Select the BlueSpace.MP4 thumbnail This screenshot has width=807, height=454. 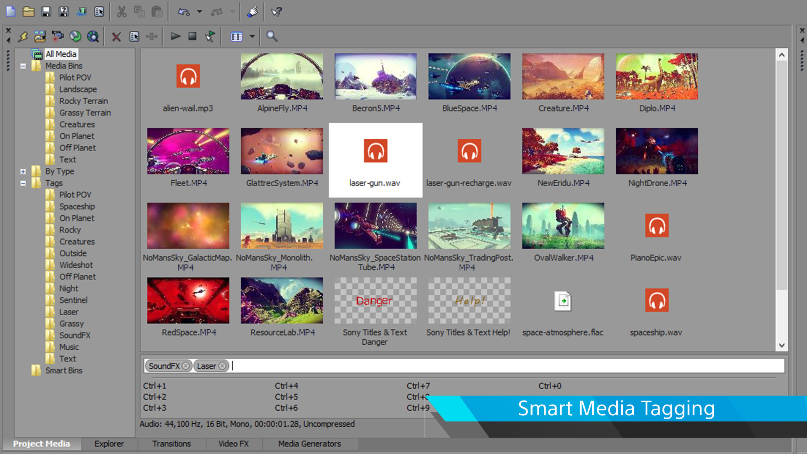469,77
